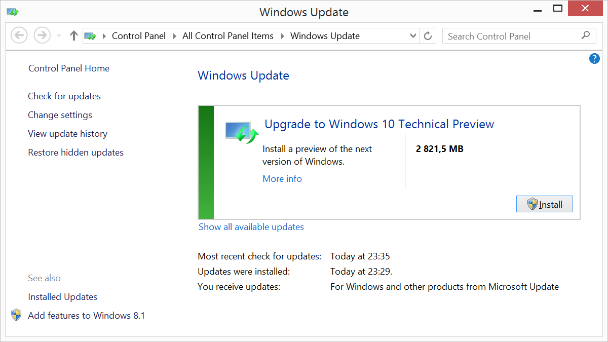
Task: Show all available updates
Action: (251, 226)
